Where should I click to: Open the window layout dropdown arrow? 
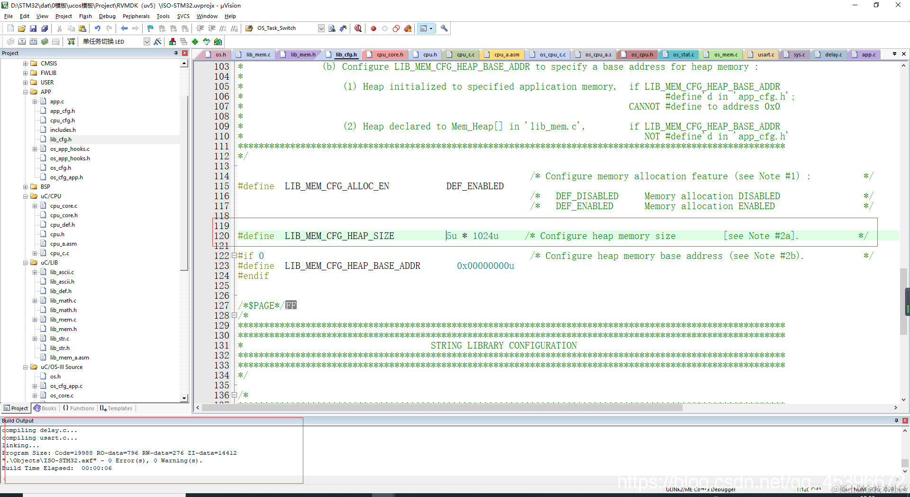coord(431,28)
